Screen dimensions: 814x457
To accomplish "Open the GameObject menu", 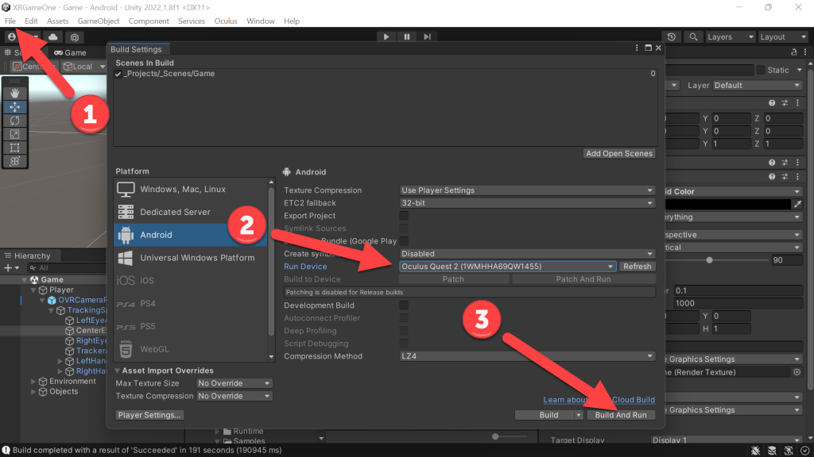I will pos(99,21).
